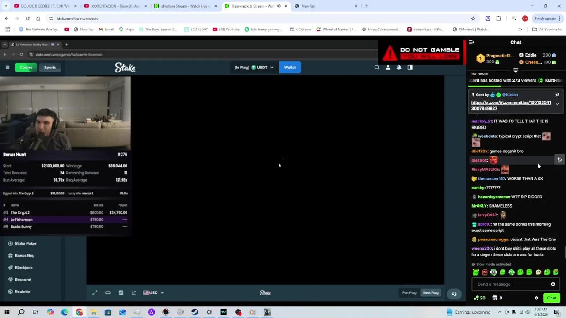Image resolution: width=566 pixels, height=318 pixels.
Task: Click @Kicklet sender name
Action: tap(510, 95)
